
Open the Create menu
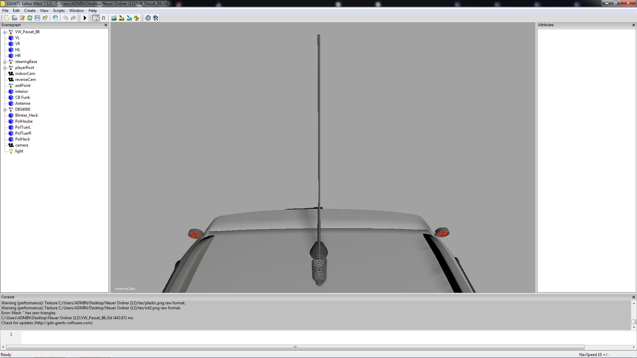[30, 11]
